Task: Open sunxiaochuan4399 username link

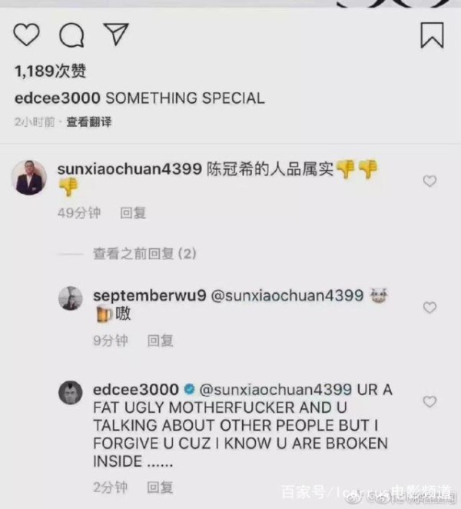Action: [x=130, y=169]
